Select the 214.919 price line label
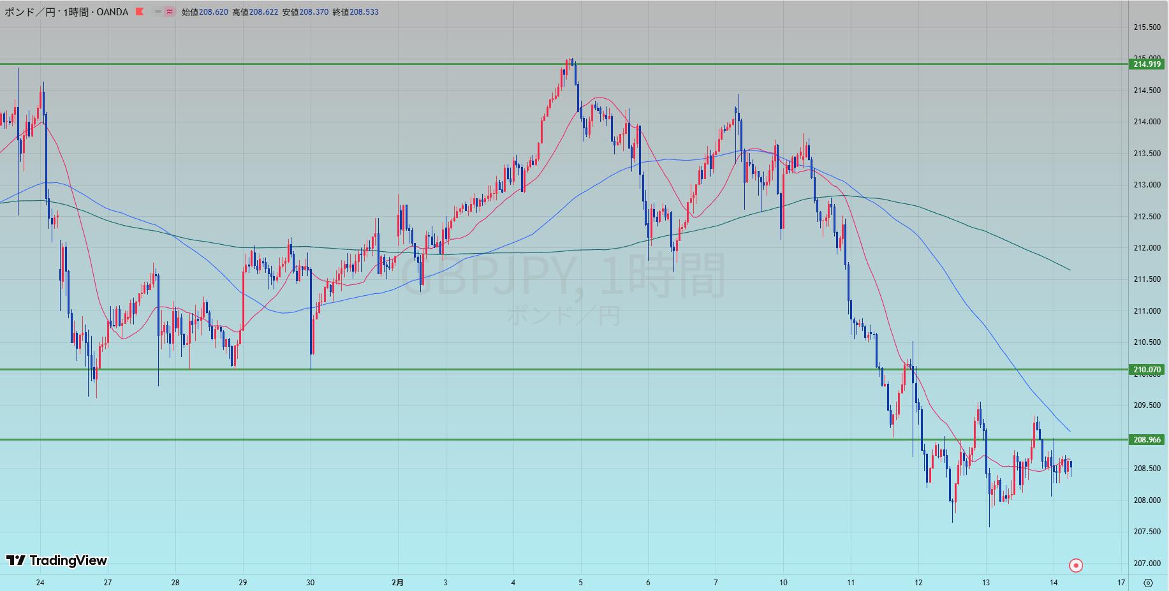Image resolution: width=1169 pixels, height=591 pixels. (x=1147, y=64)
